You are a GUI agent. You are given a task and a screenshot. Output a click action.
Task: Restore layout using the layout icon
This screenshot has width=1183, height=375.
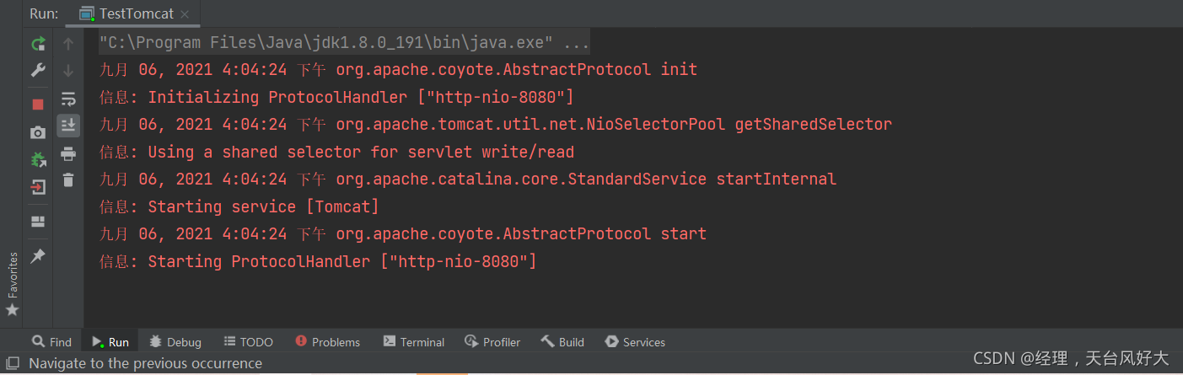click(x=38, y=222)
